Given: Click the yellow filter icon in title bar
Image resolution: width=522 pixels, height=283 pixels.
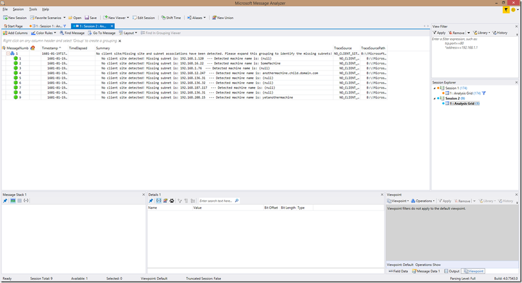Looking at the screenshot, I should point(506,9).
